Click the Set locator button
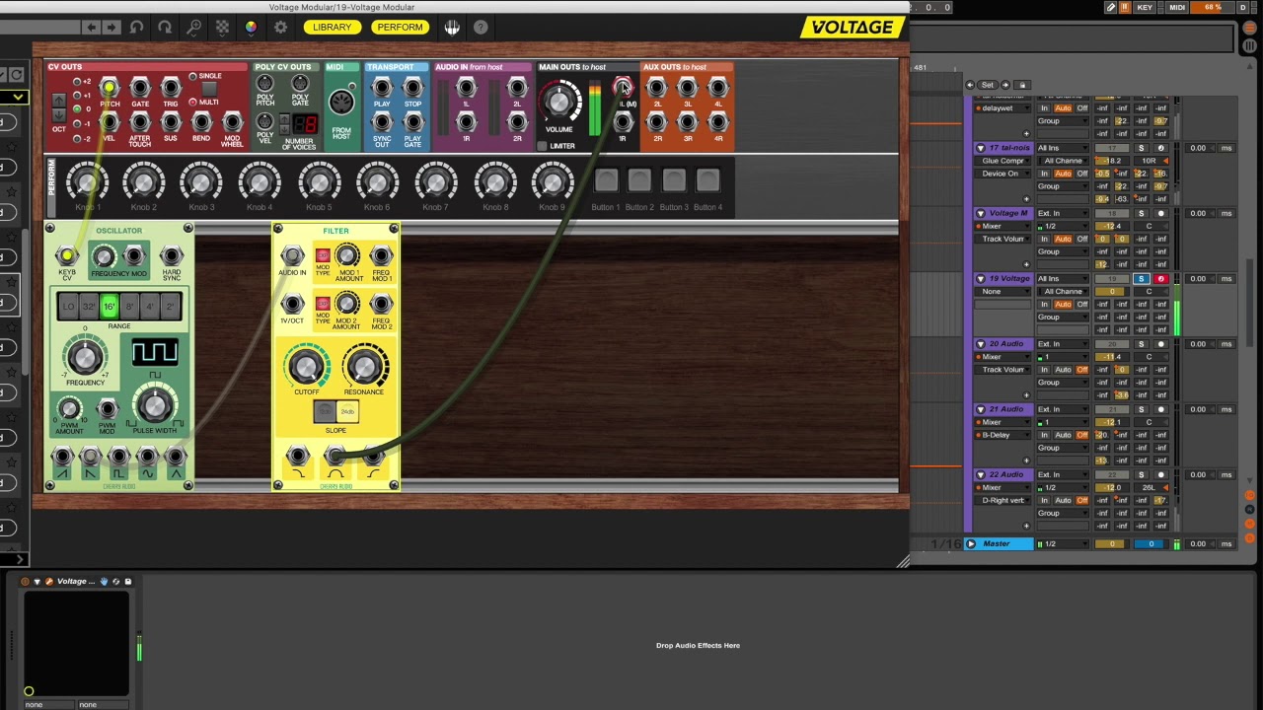 coord(988,85)
